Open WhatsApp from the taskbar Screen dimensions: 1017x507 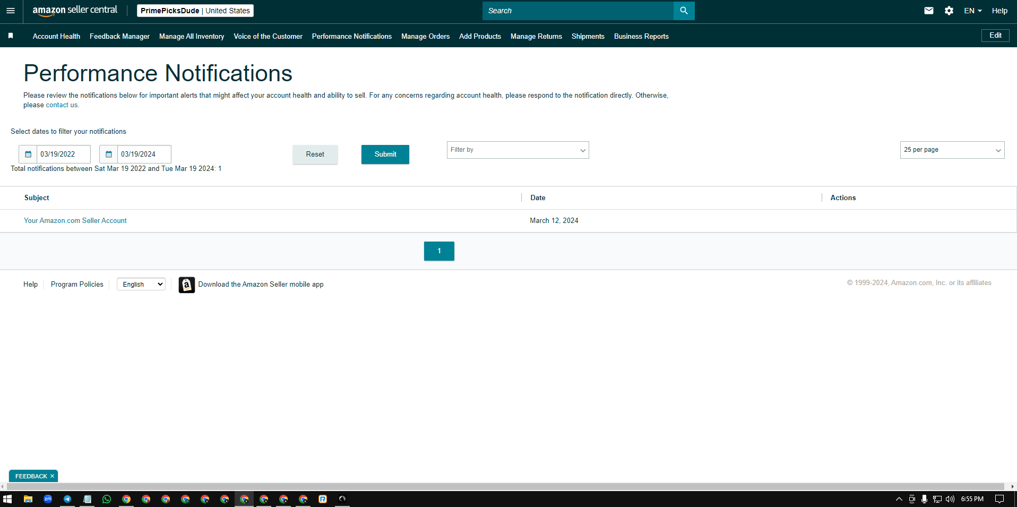[x=107, y=499]
